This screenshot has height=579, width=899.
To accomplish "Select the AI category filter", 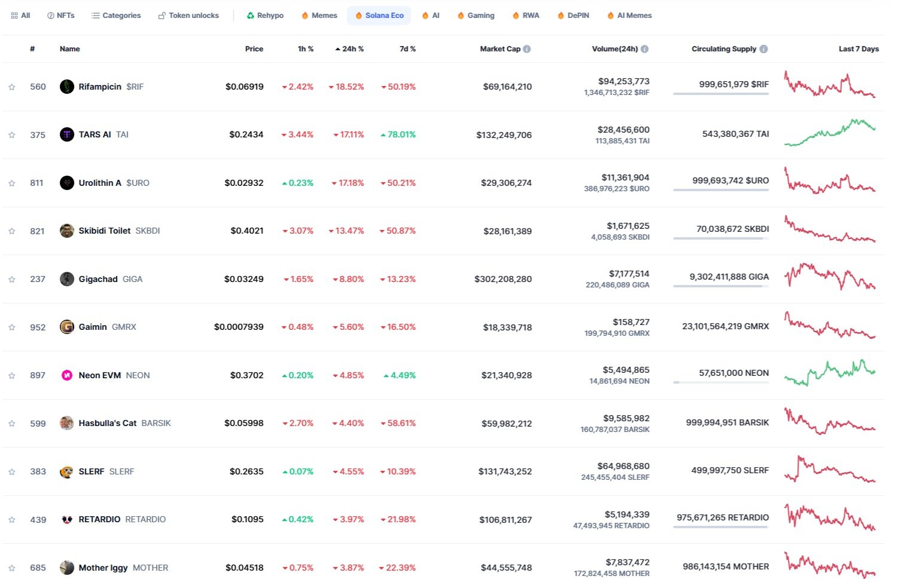I will pos(430,16).
